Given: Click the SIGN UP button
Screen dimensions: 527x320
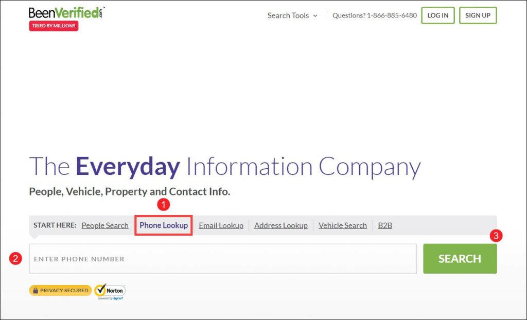Looking at the screenshot, I should (x=478, y=15).
